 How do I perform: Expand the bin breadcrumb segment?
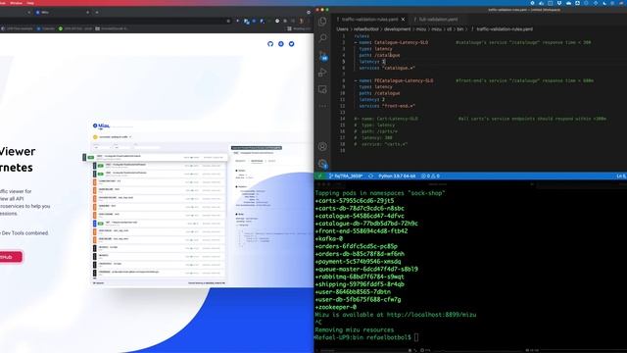(460, 29)
